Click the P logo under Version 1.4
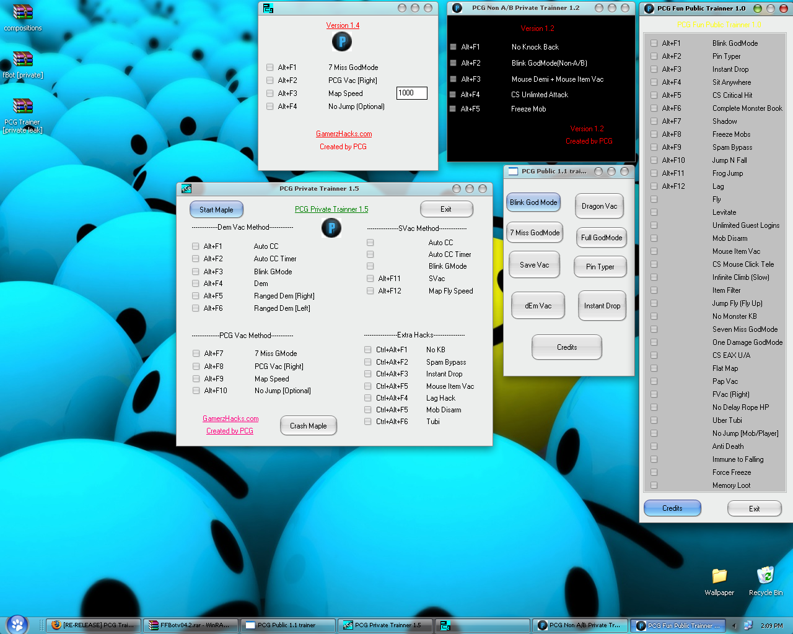This screenshot has height=634, width=793. click(x=342, y=41)
